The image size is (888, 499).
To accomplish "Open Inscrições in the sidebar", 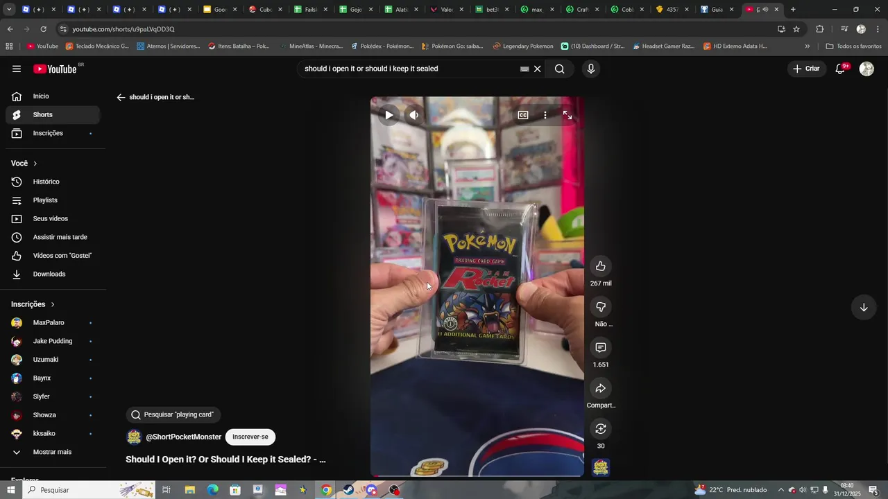I will (53, 133).
